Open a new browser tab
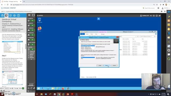This screenshot has height=96, width=171. pyautogui.click(x=24, y=2)
